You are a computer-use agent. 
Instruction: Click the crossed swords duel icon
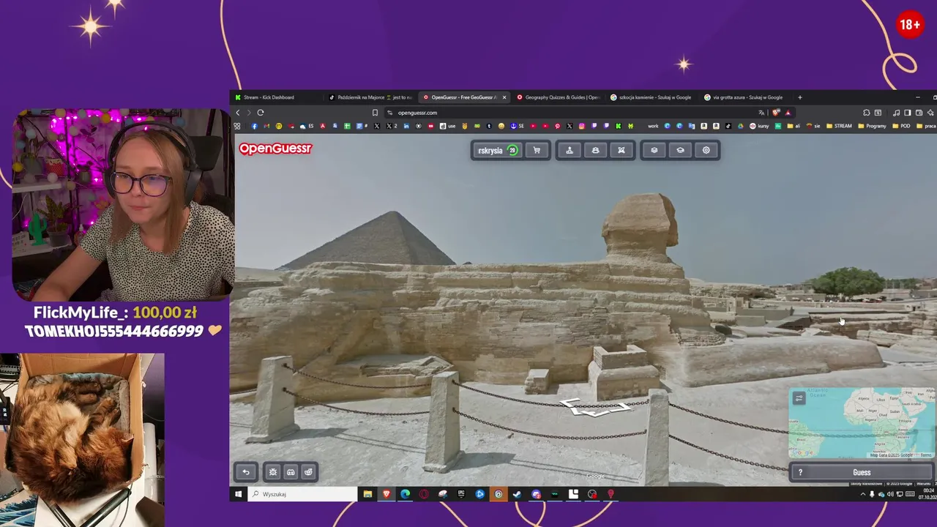[x=621, y=150]
